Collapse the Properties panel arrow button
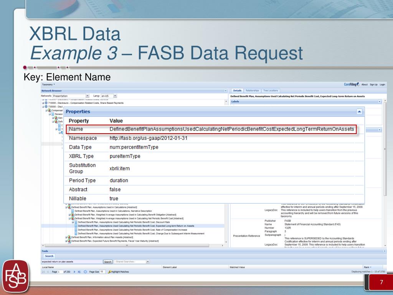 tap(359, 112)
